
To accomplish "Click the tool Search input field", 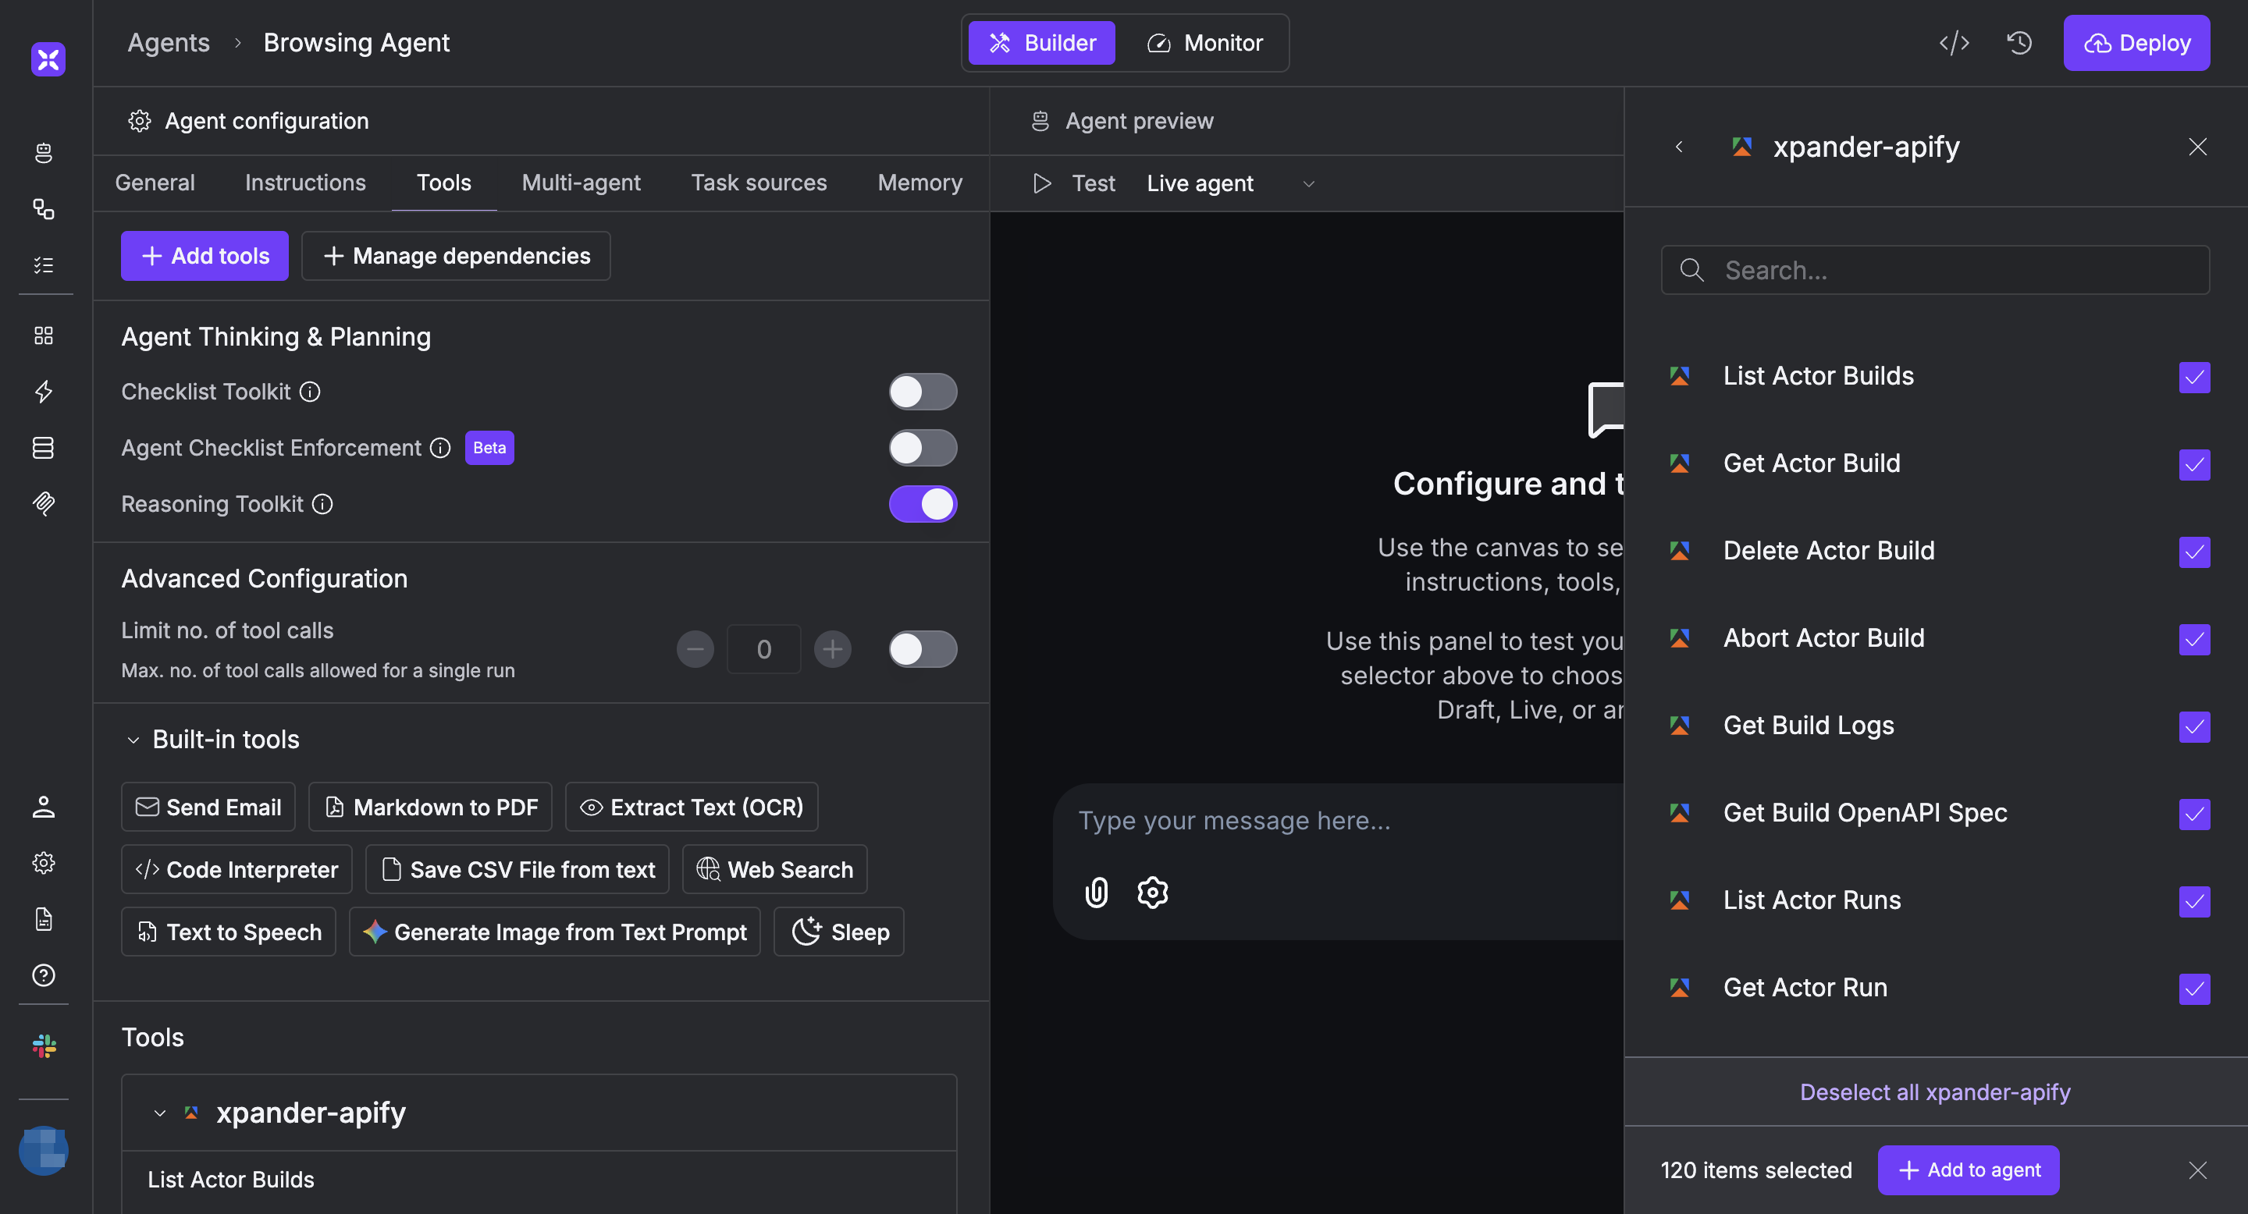I will pos(1935,271).
